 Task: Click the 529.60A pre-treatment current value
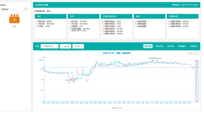tap(186, 22)
